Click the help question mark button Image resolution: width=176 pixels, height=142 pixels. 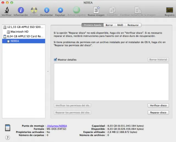[x=7, y=137]
